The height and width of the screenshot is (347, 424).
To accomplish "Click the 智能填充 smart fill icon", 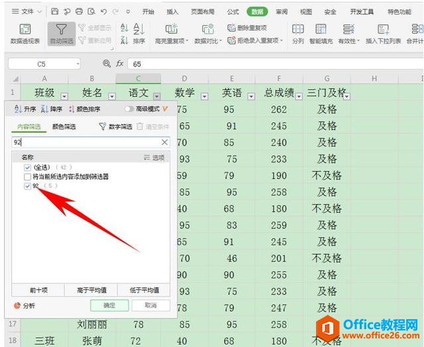I will (x=321, y=29).
